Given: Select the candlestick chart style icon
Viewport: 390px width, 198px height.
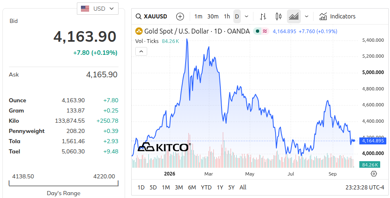Looking at the screenshot, I should [278, 17].
